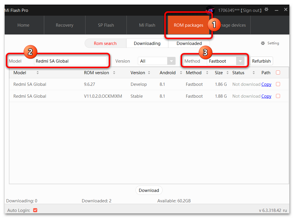Click the Setting gear icon
This screenshot has width=294, height=218.
[263, 43]
